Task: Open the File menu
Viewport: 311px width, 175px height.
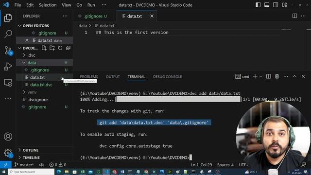Action: 17,5
